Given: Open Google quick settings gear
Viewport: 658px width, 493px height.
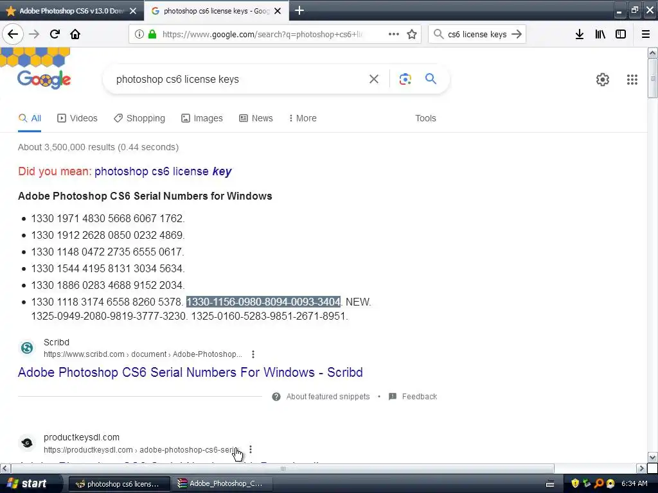Looking at the screenshot, I should [x=603, y=79].
